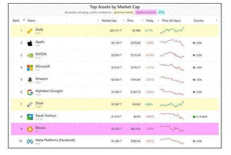Image resolution: width=231 pixels, height=155 pixels.
Task: Toggle the ETFs filter tag
Action: 161,12
